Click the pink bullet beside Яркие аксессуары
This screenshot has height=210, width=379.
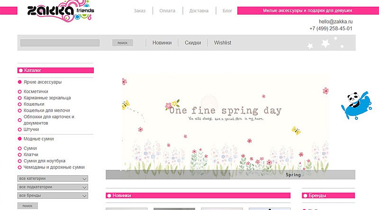click(20, 82)
